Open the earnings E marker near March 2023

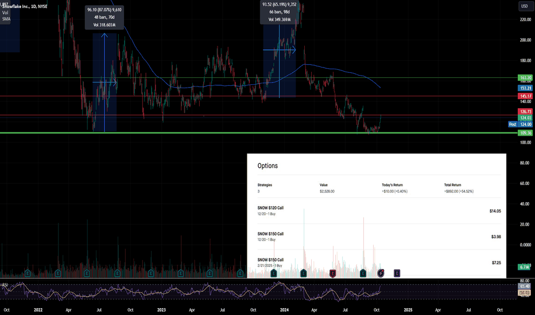(x=180, y=273)
